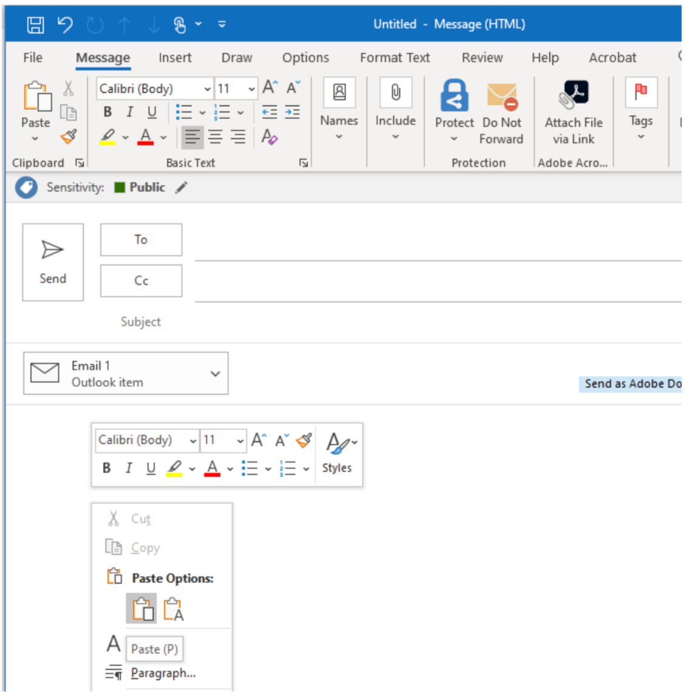This screenshot has height=696, width=688.
Task: Choose Paragraph... from the context menu
Action: [163, 673]
